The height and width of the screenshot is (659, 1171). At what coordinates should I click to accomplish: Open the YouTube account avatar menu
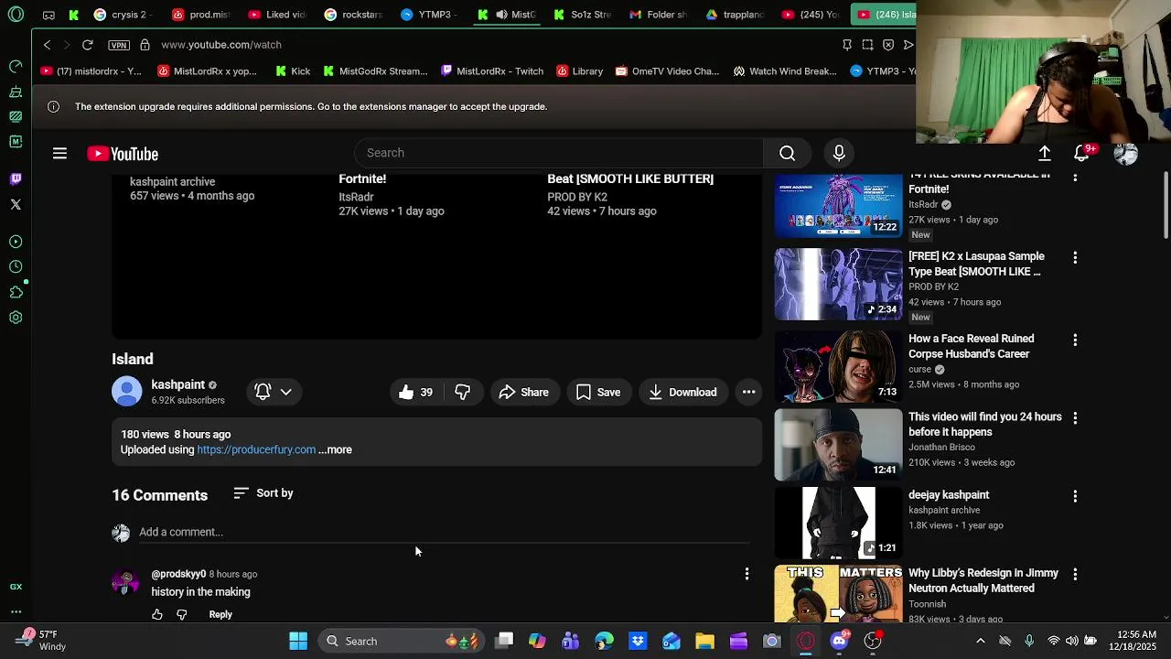click(x=1125, y=154)
